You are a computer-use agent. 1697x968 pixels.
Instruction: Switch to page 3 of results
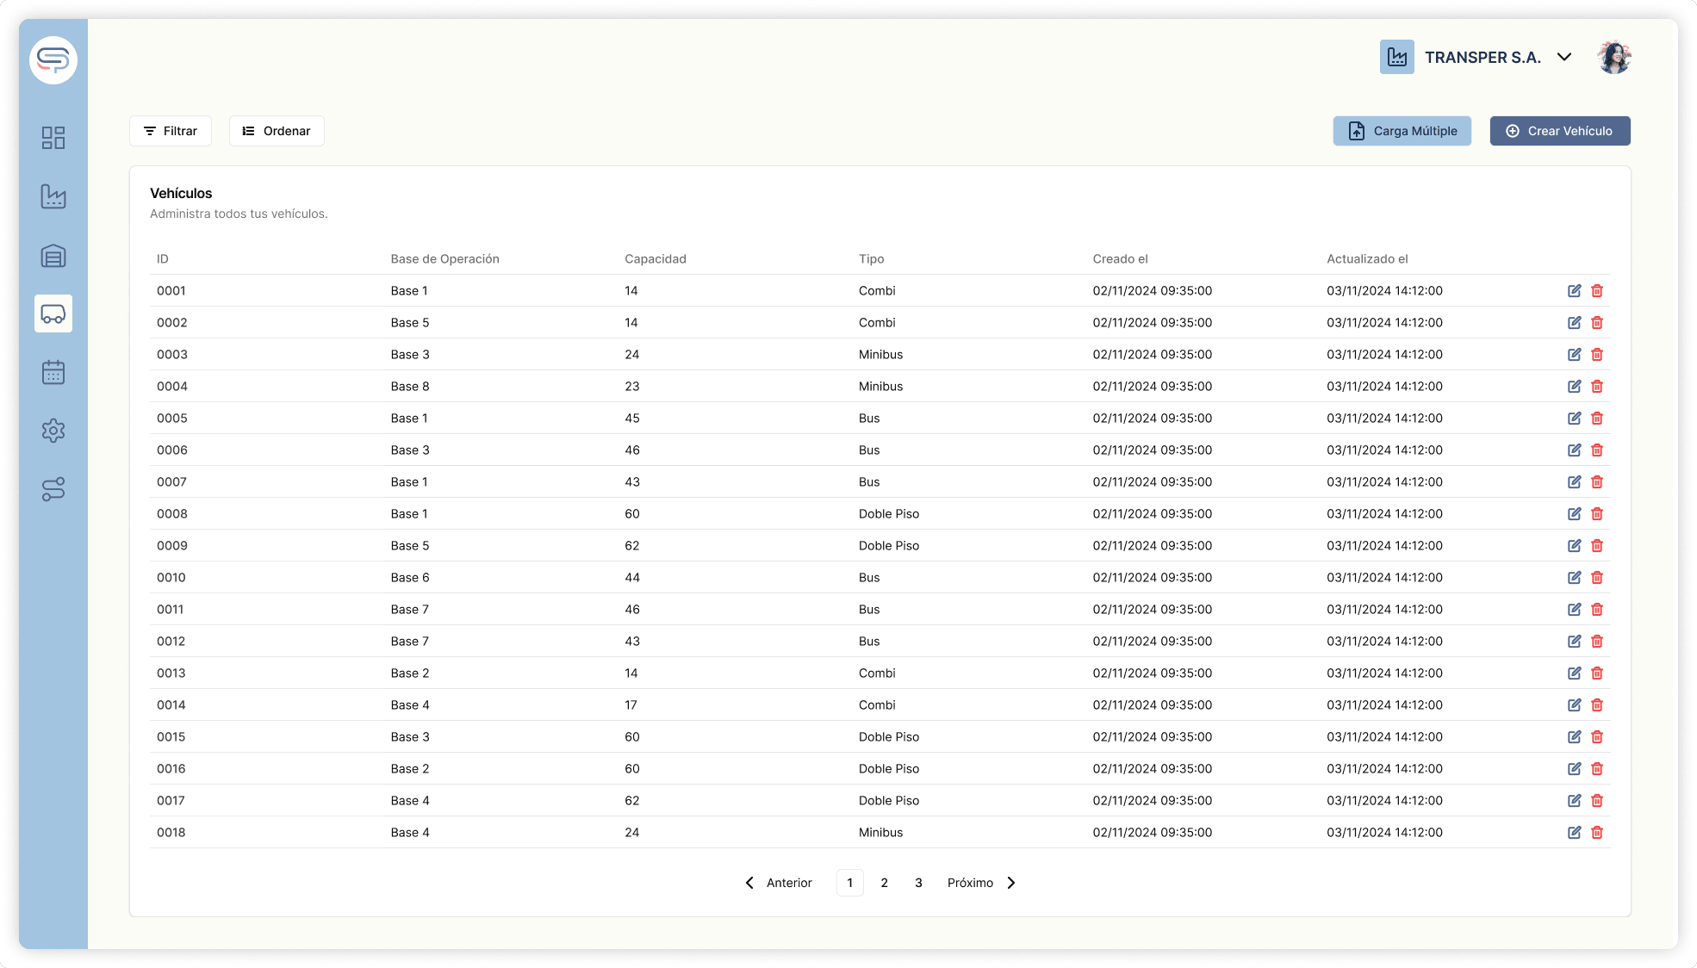pyautogui.click(x=917, y=882)
